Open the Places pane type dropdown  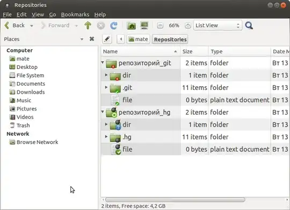pyautogui.click(x=82, y=39)
